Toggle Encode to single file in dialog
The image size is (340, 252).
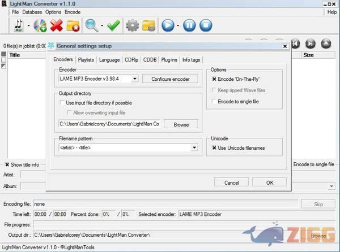click(214, 101)
